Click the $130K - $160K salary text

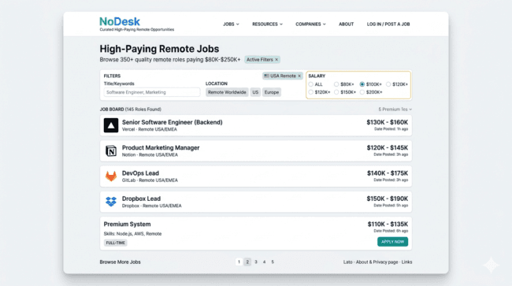388,122
